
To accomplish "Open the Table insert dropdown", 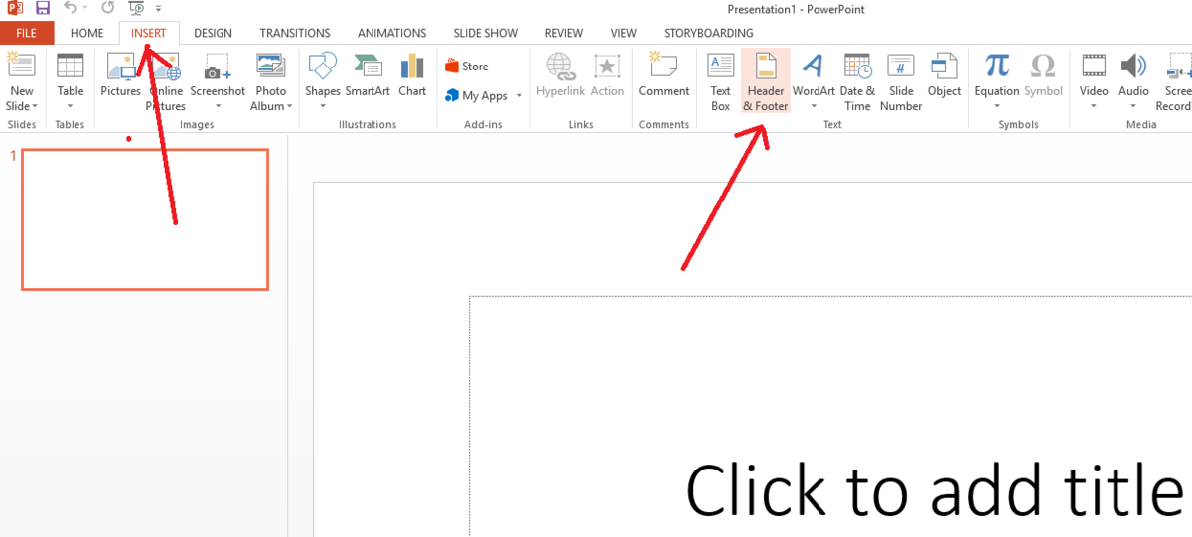I will [71, 82].
